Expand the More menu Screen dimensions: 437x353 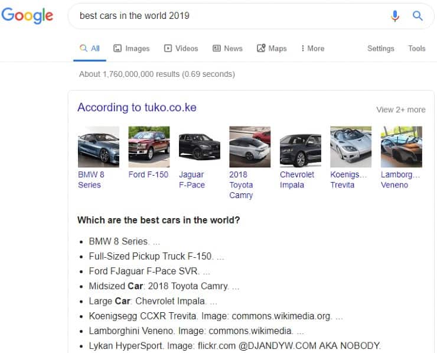313,48
